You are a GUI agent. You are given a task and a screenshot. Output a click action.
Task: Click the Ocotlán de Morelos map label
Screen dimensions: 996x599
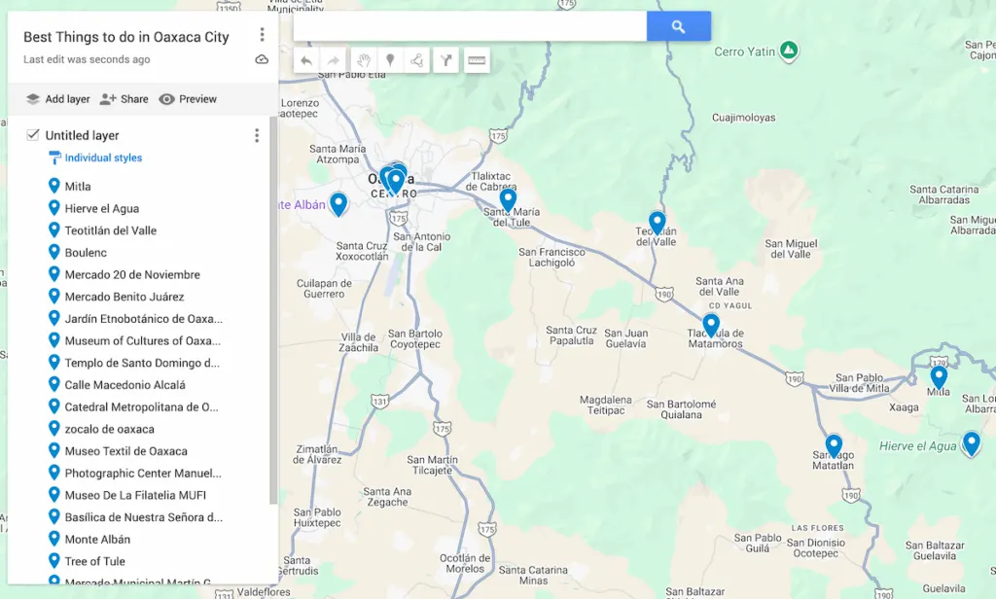click(465, 563)
